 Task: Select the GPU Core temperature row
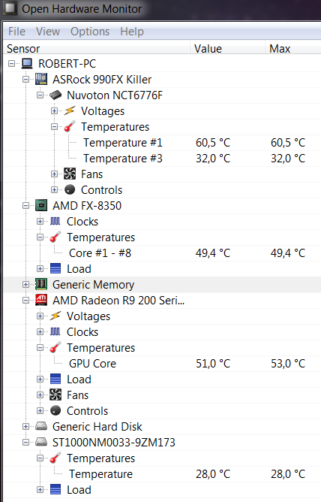tap(162, 364)
